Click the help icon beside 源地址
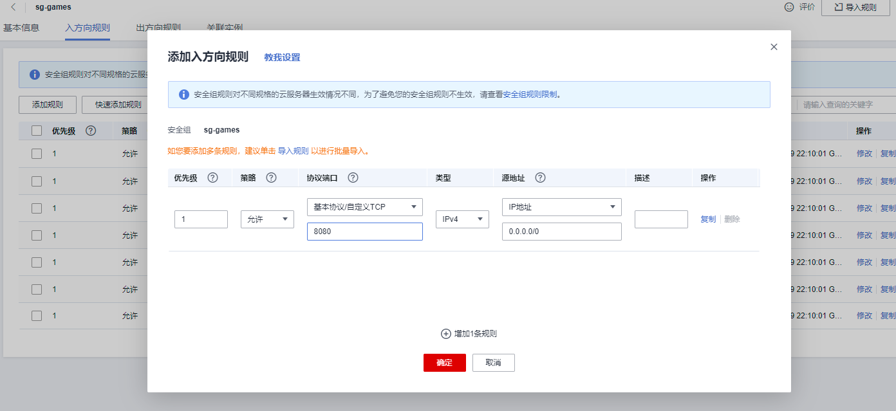896x411 pixels. click(540, 178)
